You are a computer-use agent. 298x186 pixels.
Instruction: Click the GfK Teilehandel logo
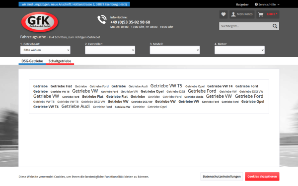(40, 22)
